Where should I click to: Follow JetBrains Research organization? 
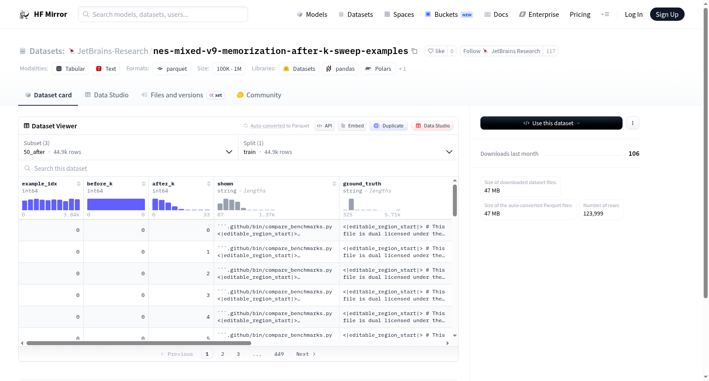click(x=502, y=51)
